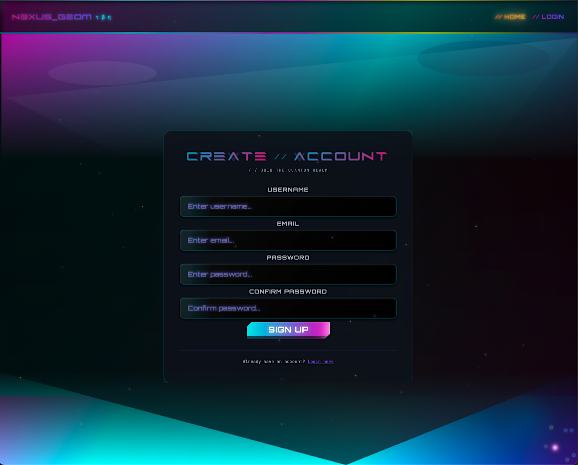The width and height of the screenshot is (578, 465).
Task: Go to the LOGIN navigation item
Action: click(x=548, y=17)
